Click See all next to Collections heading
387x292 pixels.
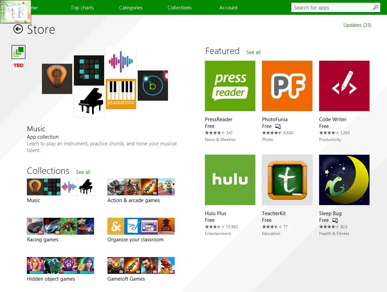pos(83,172)
